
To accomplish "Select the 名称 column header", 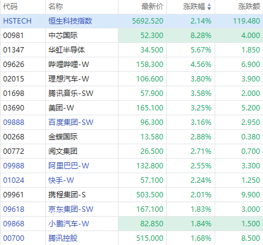I will 56,7.
